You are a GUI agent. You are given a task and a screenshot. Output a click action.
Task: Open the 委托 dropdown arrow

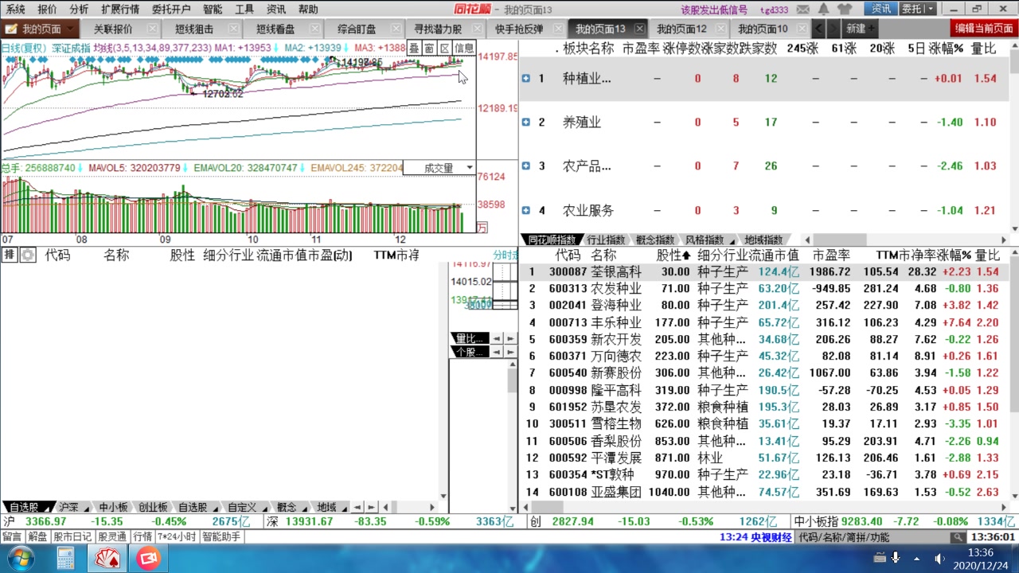tap(931, 9)
